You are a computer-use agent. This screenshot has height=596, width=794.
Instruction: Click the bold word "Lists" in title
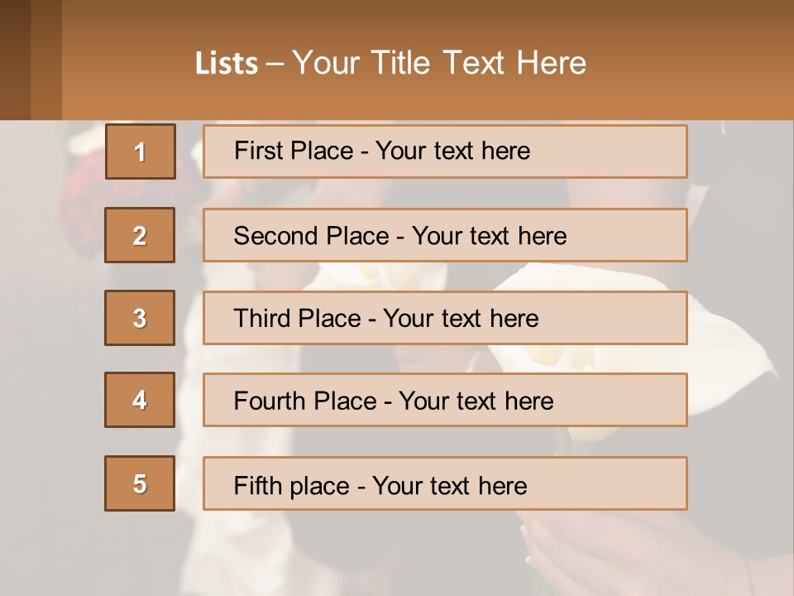click(x=226, y=64)
